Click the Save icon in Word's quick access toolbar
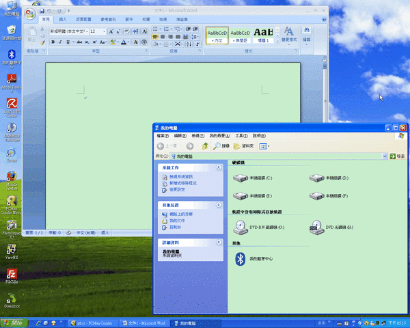The height and width of the screenshot is (328, 410). 42,11
